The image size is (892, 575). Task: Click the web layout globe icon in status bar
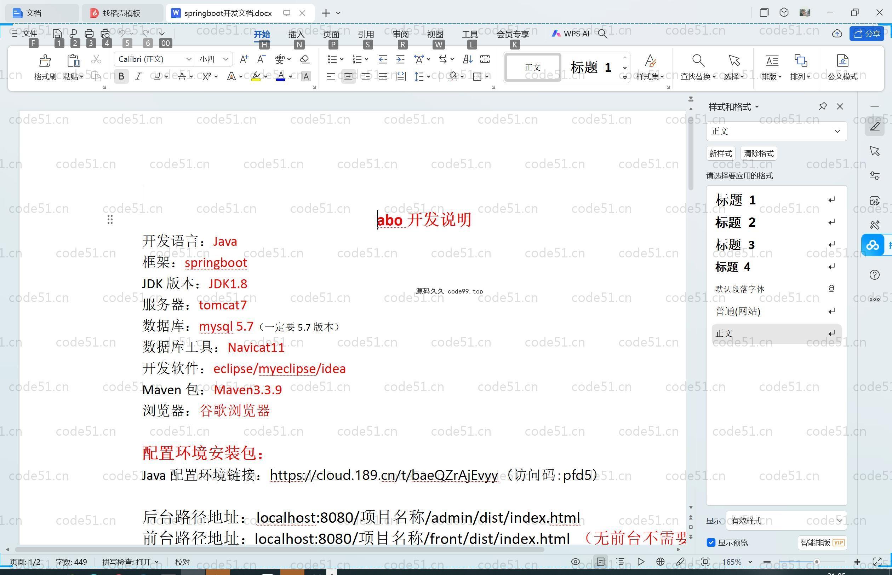click(x=660, y=562)
